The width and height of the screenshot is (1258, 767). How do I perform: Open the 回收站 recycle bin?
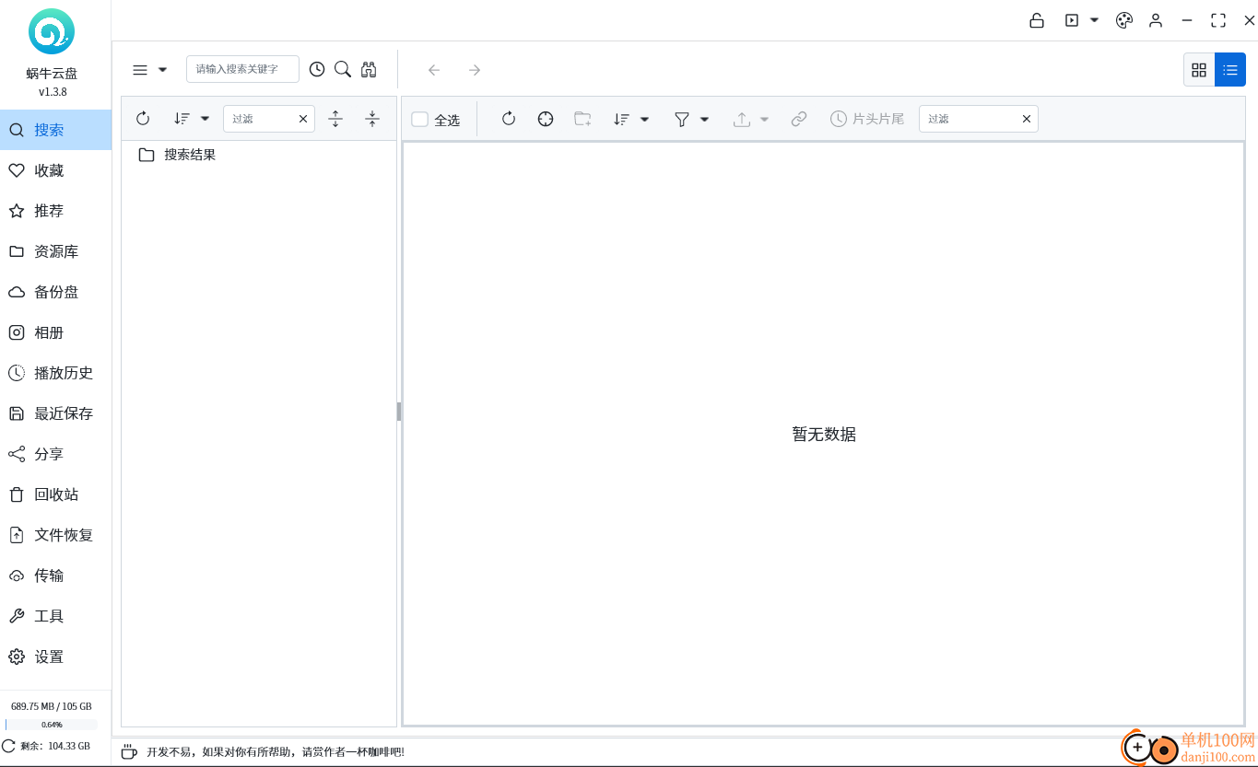coord(55,494)
